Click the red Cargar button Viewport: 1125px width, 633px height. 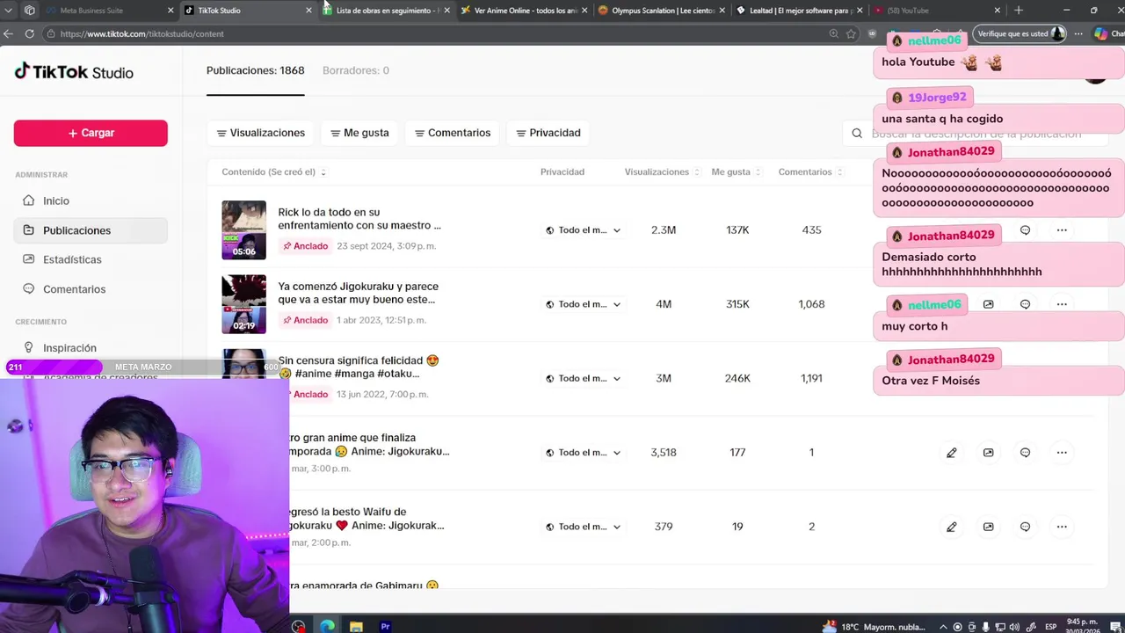(91, 133)
